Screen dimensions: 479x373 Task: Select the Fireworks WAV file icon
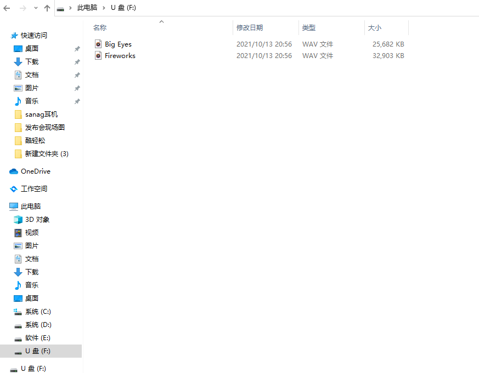click(x=98, y=56)
